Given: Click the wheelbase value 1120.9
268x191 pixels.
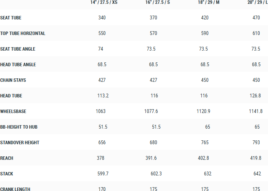Looking at the screenshot, I should (204, 111).
